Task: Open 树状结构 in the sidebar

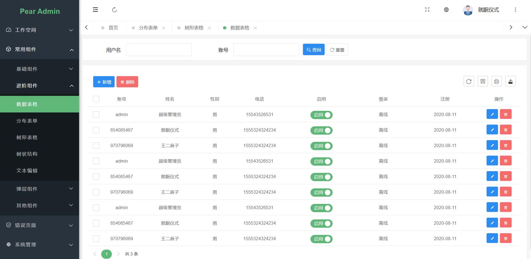Action: pos(39,154)
